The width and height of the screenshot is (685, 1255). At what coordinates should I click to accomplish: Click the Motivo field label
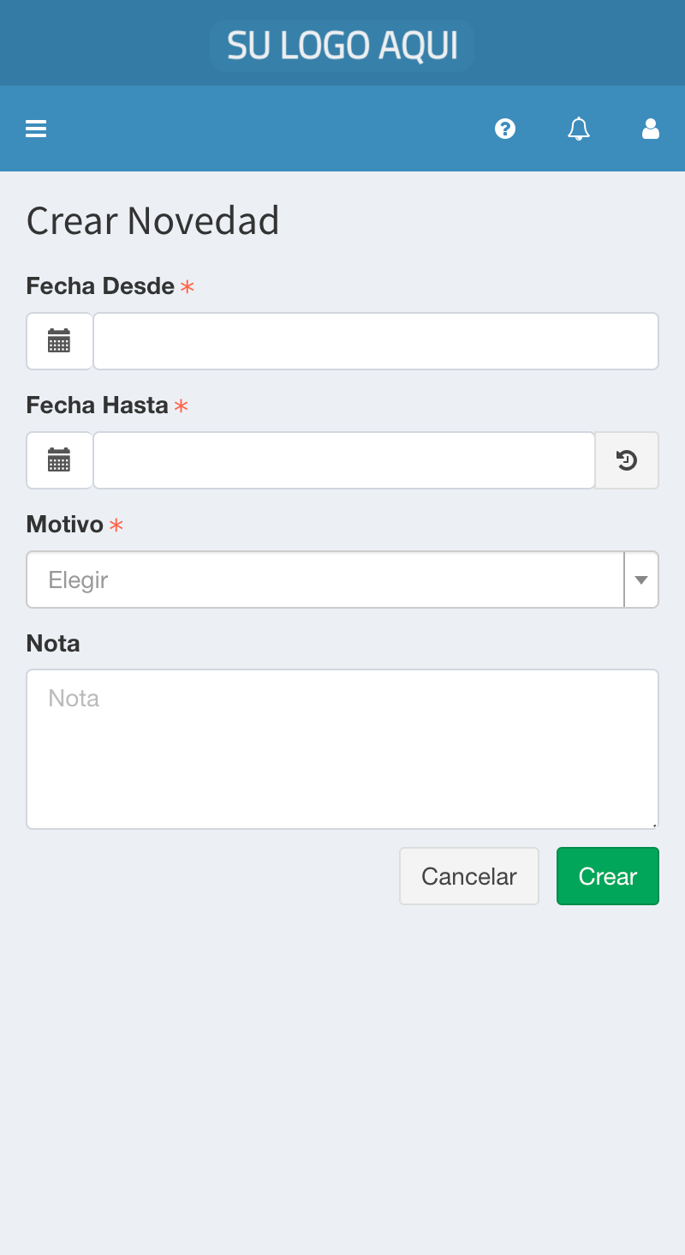point(65,524)
